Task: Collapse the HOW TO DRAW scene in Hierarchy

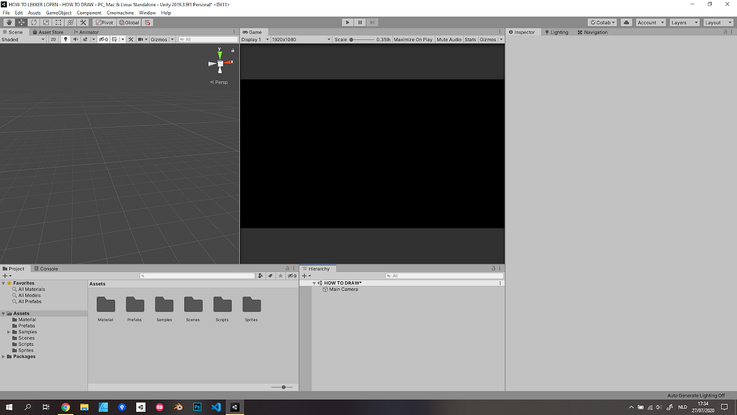Action: tap(314, 283)
